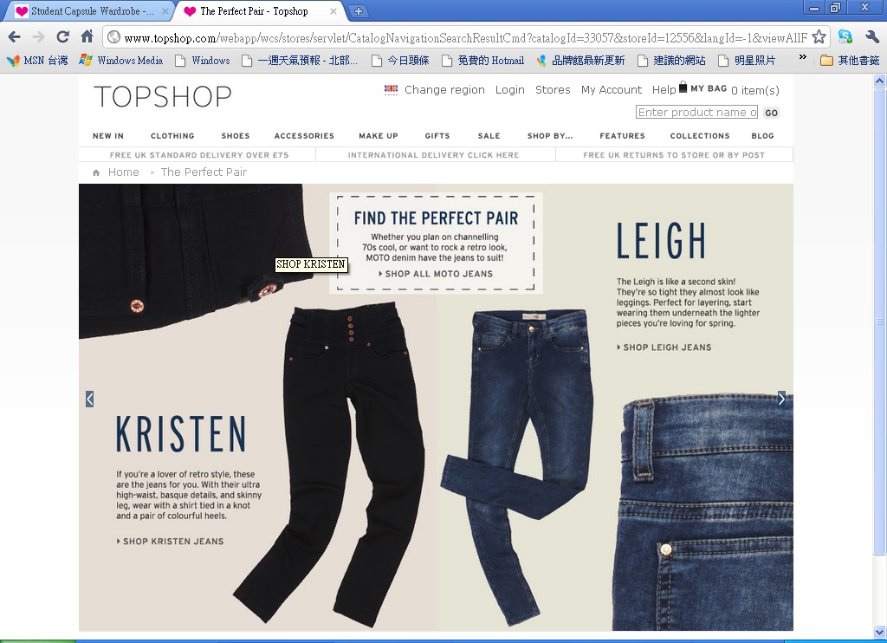Expand hidden bookmarks with double chevron
This screenshot has height=643, width=887.
[x=802, y=57]
